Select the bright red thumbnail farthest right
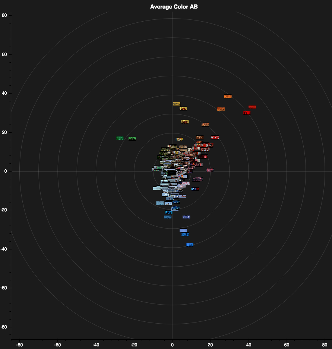The width and height of the screenshot is (332, 349). [252, 107]
